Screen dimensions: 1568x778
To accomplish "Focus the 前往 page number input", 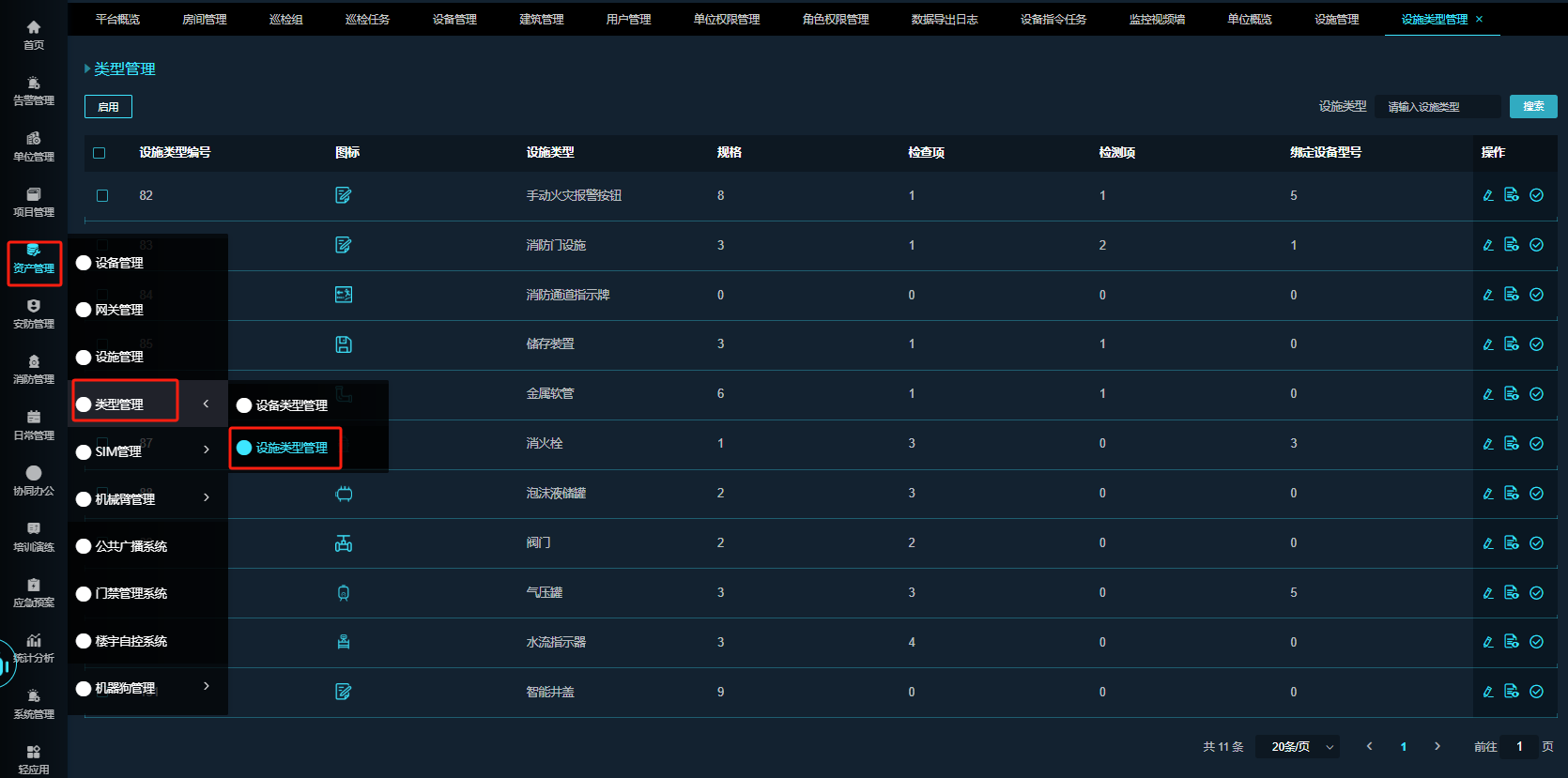I will coord(1519,747).
